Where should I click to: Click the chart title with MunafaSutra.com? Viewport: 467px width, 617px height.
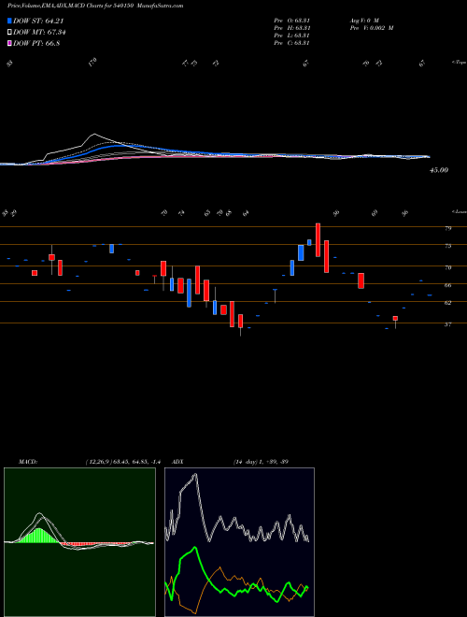click(95, 6)
